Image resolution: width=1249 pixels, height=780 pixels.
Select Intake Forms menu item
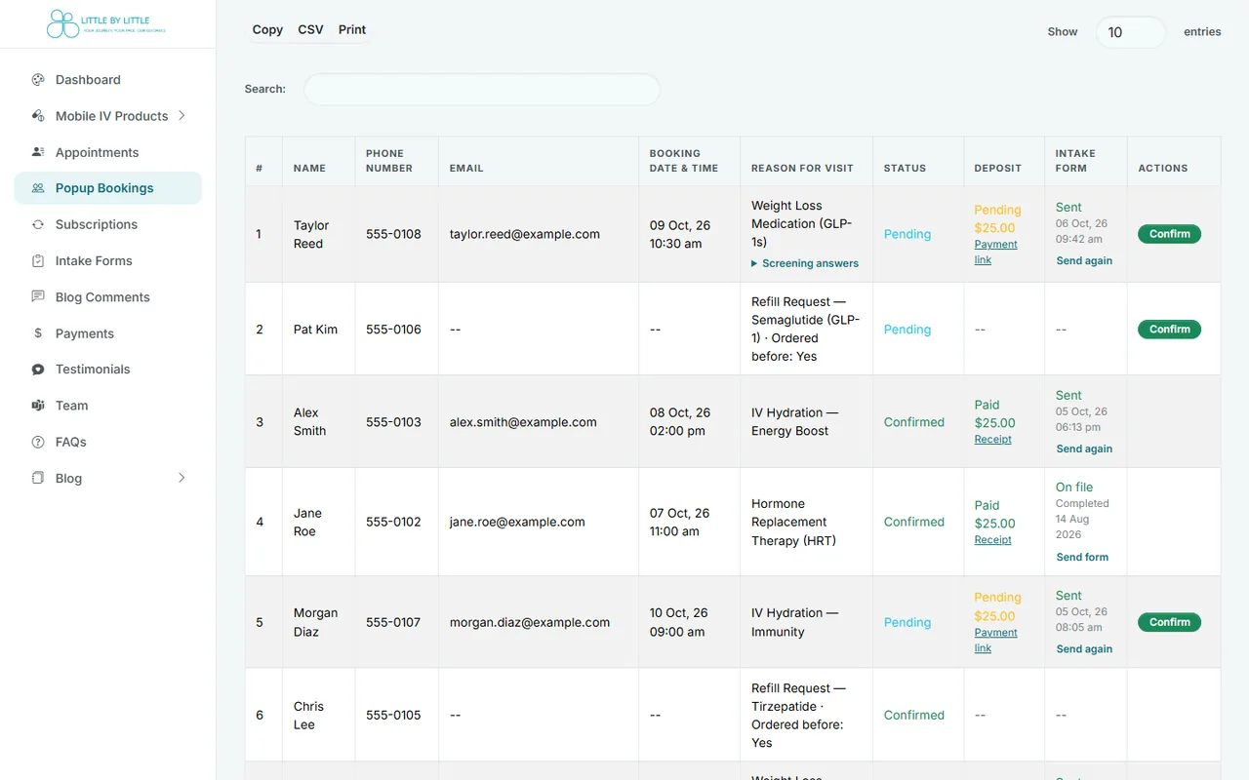[x=107, y=260]
